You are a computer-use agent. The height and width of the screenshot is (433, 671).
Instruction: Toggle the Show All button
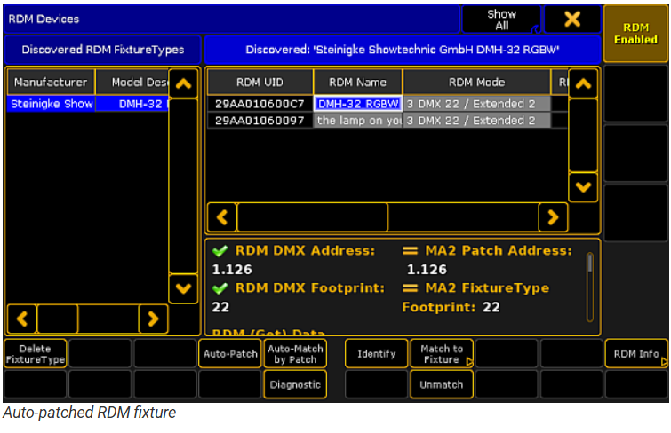point(501,20)
